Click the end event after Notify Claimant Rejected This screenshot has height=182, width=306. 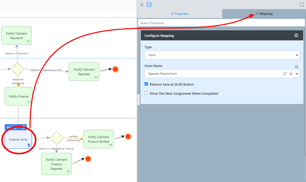click(115, 69)
